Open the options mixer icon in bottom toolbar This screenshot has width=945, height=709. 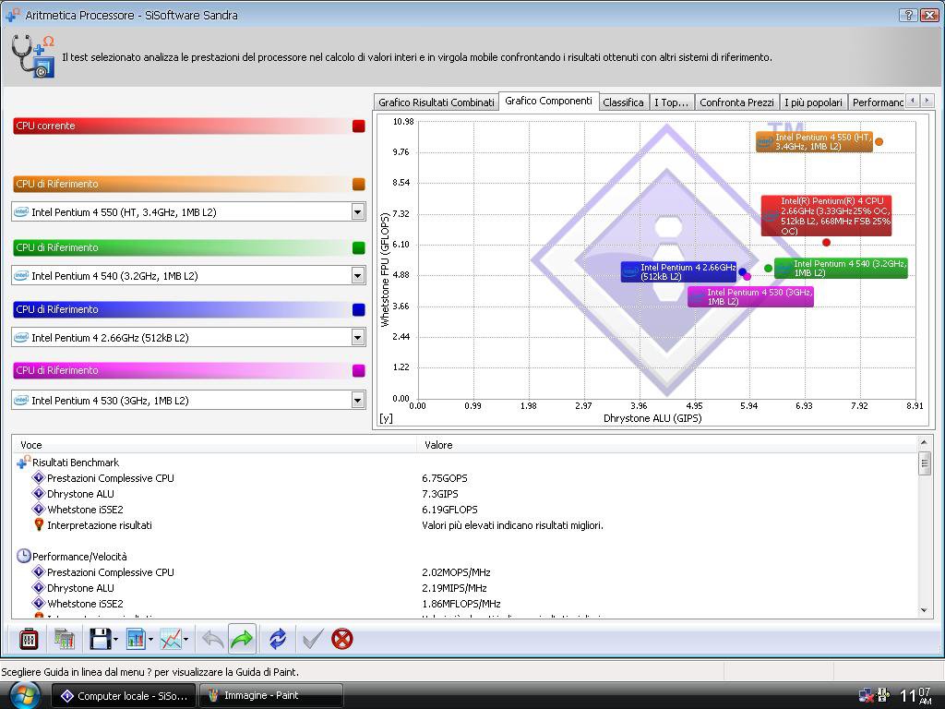pos(29,639)
